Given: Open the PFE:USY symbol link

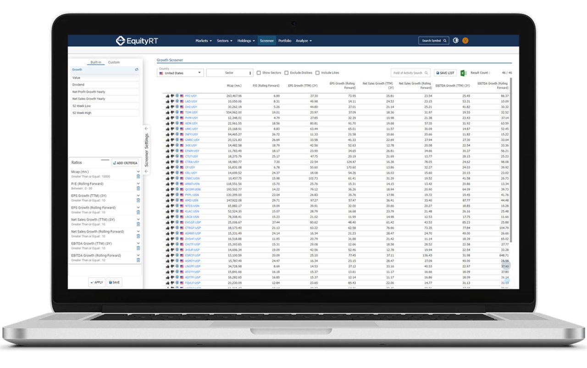Looking at the screenshot, I should [191, 95].
